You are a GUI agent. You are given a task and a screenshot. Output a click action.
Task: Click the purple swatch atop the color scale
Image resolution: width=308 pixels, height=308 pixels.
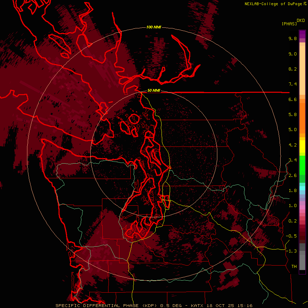(302, 34)
